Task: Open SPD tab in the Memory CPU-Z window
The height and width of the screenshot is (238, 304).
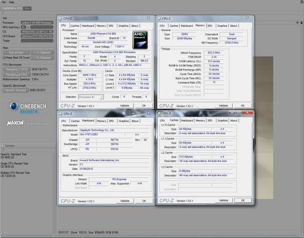Action: [210, 26]
